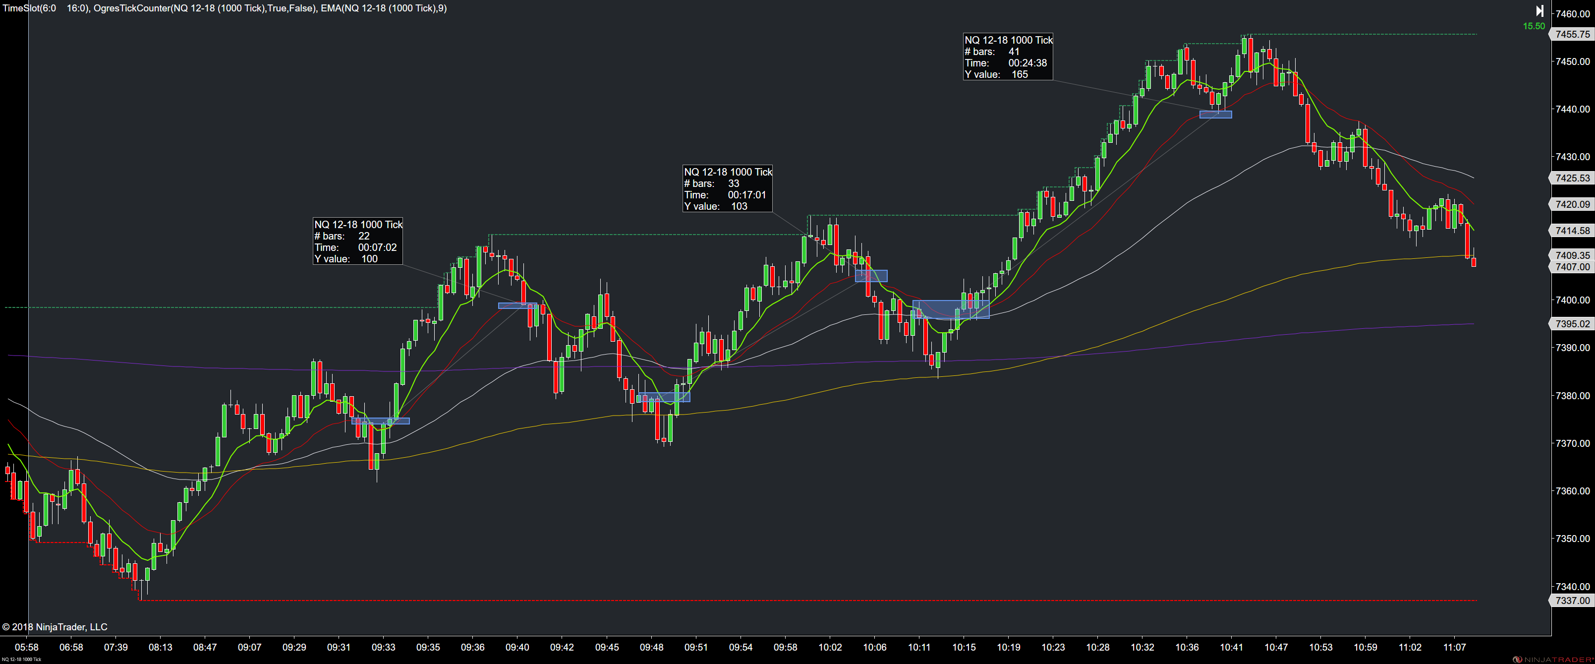The image size is (1595, 664).
Task: Click the 7440.00 price axis label
Action: point(1573,109)
